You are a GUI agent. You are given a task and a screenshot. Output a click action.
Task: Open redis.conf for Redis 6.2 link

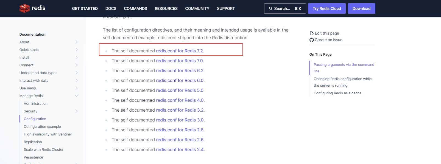(x=180, y=70)
